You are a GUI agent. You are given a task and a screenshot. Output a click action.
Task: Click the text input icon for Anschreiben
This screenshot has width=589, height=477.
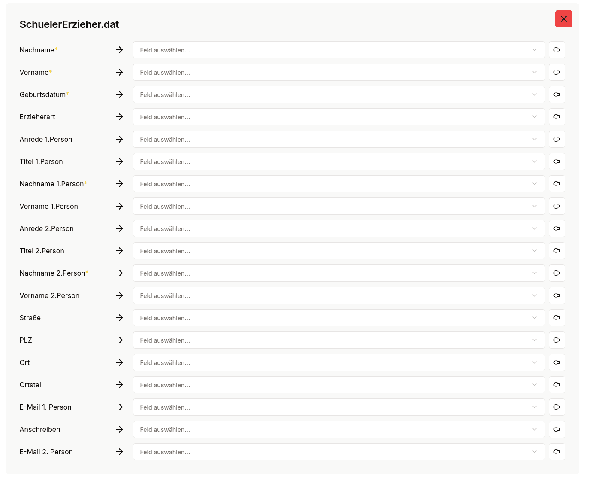[x=557, y=429]
